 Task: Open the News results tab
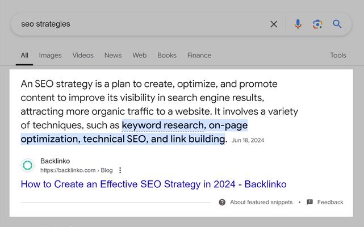pyautogui.click(x=113, y=55)
